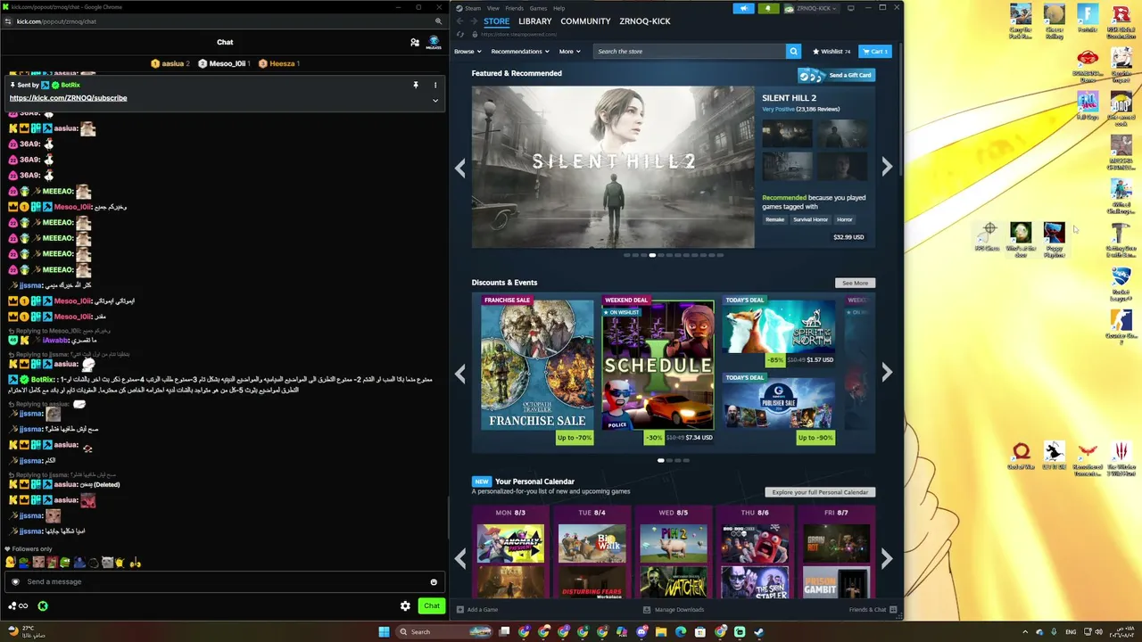Unpin the BotRix pinned message
The width and height of the screenshot is (1142, 642).
pos(415,85)
